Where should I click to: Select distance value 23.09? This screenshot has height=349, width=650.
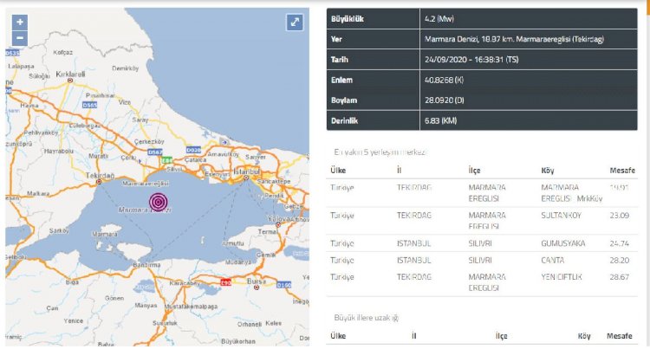(x=620, y=216)
